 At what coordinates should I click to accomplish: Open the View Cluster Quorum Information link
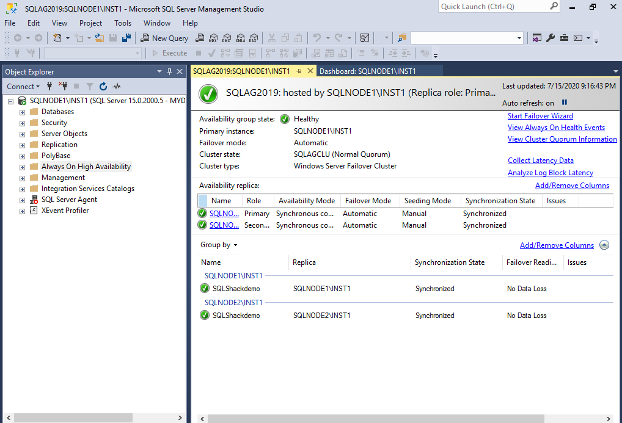(562, 139)
